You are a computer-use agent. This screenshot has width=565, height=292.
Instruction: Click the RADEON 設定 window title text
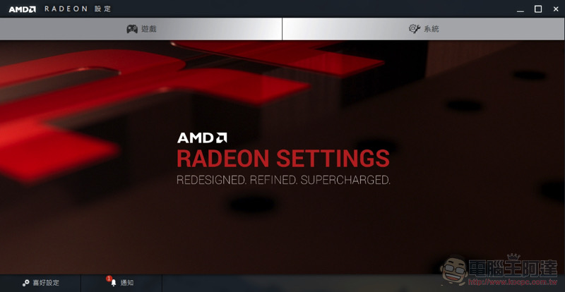[x=78, y=9]
